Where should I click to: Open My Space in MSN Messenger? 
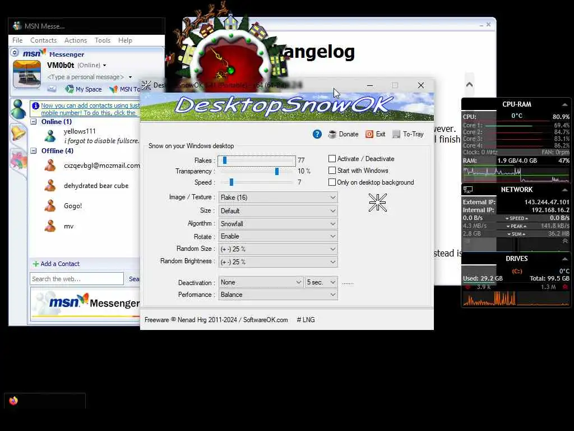tap(84, 89)
